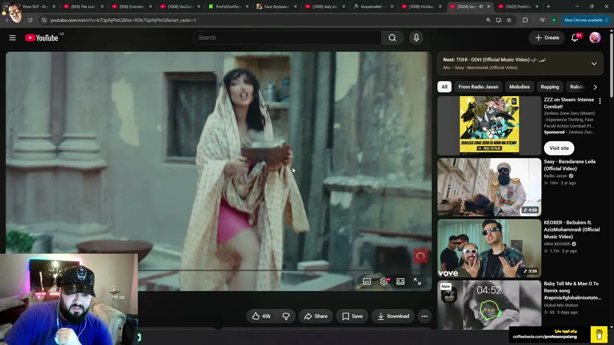Open the zoom indicator in address bar
The image size is (614, 345).
[488, 20]
